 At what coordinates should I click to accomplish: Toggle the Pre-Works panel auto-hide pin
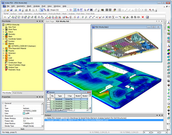40,21
